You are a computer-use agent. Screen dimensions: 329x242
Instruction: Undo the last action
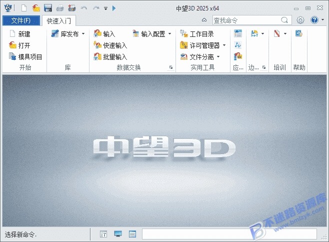84,8
